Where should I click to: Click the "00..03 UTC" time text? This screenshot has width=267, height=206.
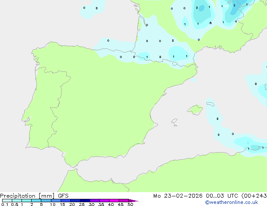point(222,196)
